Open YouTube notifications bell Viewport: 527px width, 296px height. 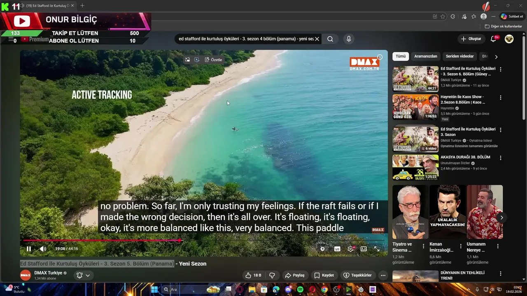click(494, 39)
